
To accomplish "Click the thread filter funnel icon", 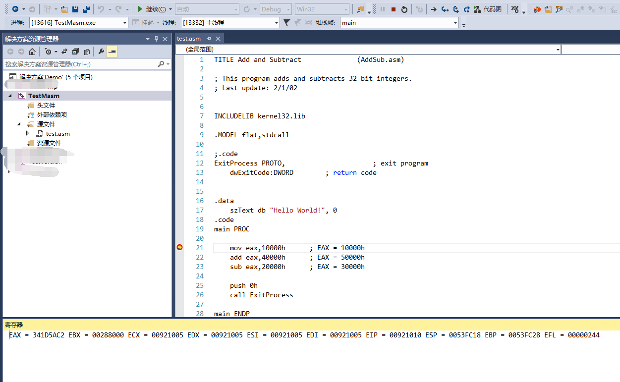I will click(286, 23).
